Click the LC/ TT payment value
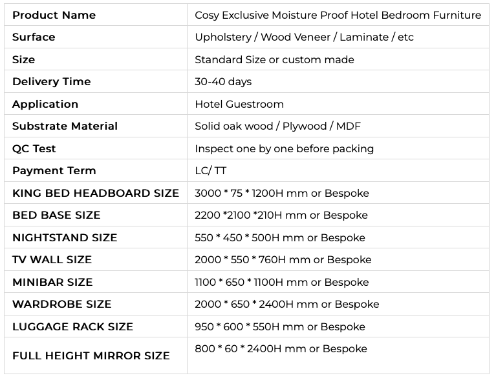This screenshot has width=496, height=380. click(x=211, y=171)
